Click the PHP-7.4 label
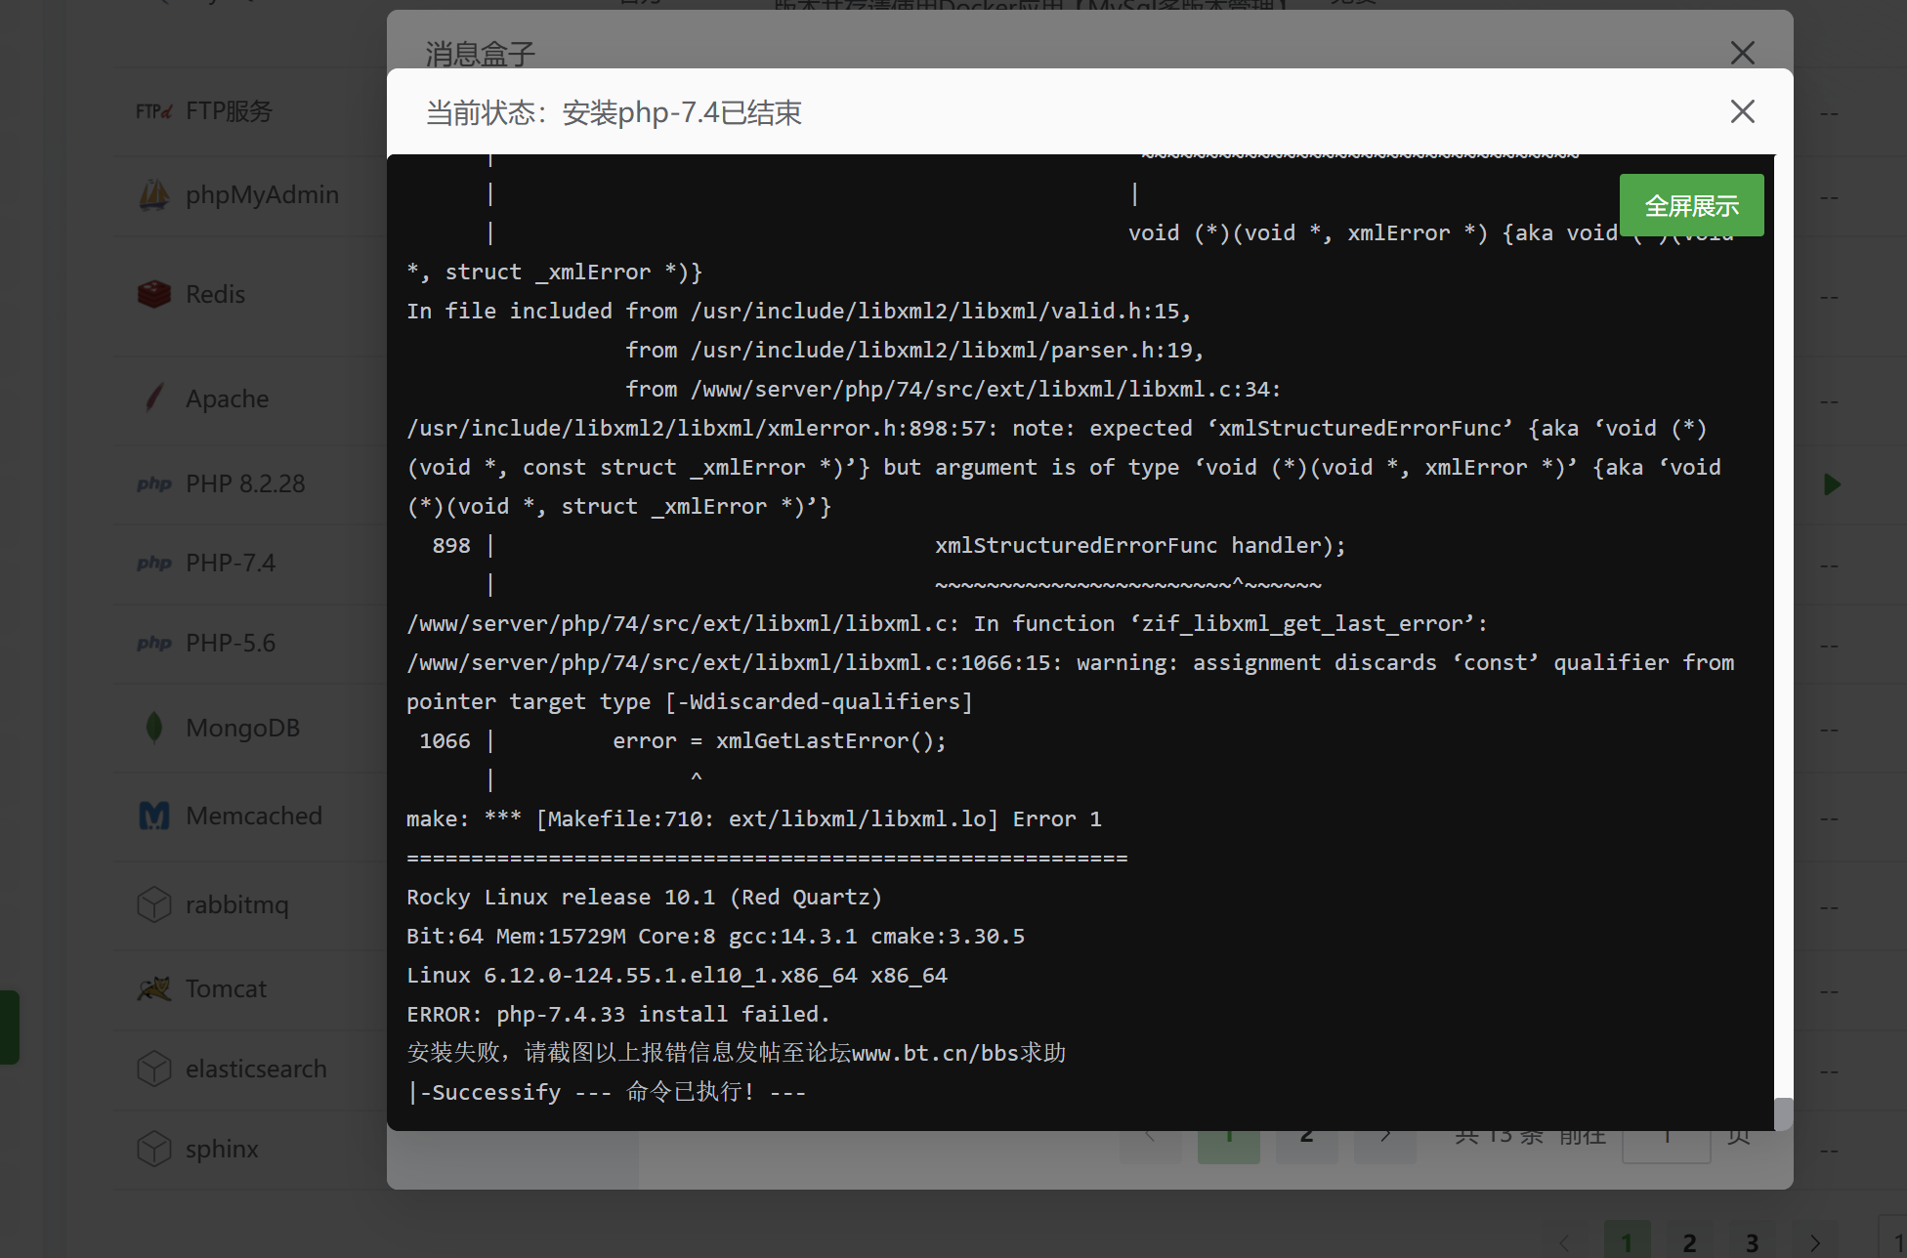 [x=231, y=564]
